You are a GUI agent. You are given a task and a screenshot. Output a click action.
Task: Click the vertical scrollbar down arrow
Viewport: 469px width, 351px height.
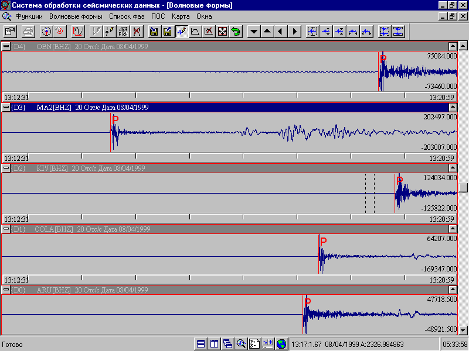click(463, 330)
